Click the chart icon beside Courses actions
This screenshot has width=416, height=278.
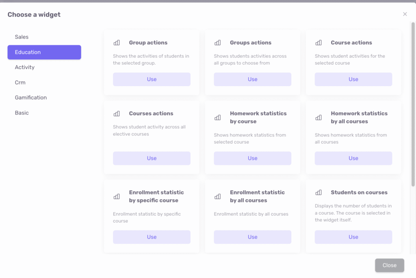(x=117, y=114)
